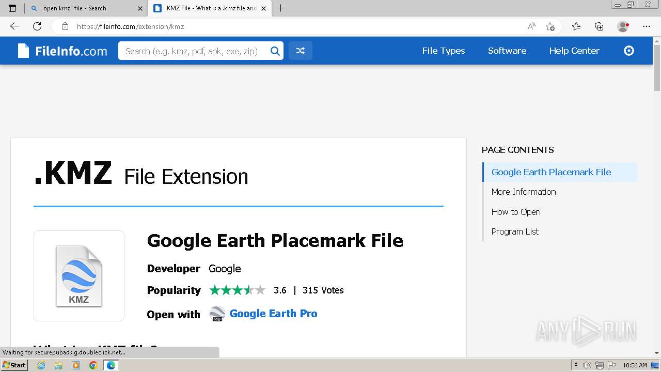Open Internet Explorer from taskbar

pos(41,365)
